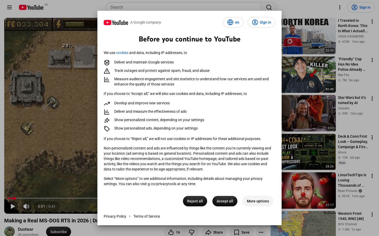
Task: Visit the Ryan Pictures channel
Action: click(348, 191)
